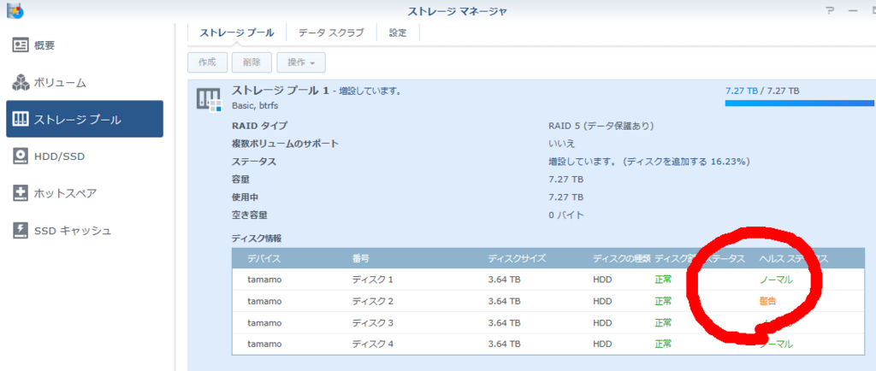The width and height of the screenshot is (876, 371).
Task: Click the 削除 delete button
Action: click(252, 62)
